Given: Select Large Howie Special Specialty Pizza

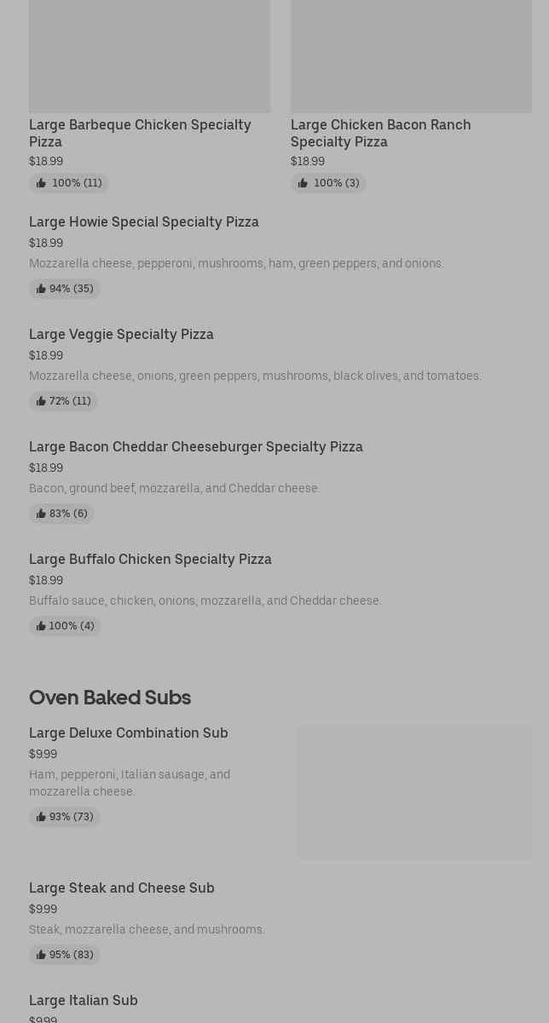Looking at the screenshot, I should click(144, 221).
